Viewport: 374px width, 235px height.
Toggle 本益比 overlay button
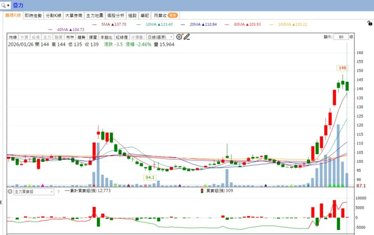coord(106,37)
